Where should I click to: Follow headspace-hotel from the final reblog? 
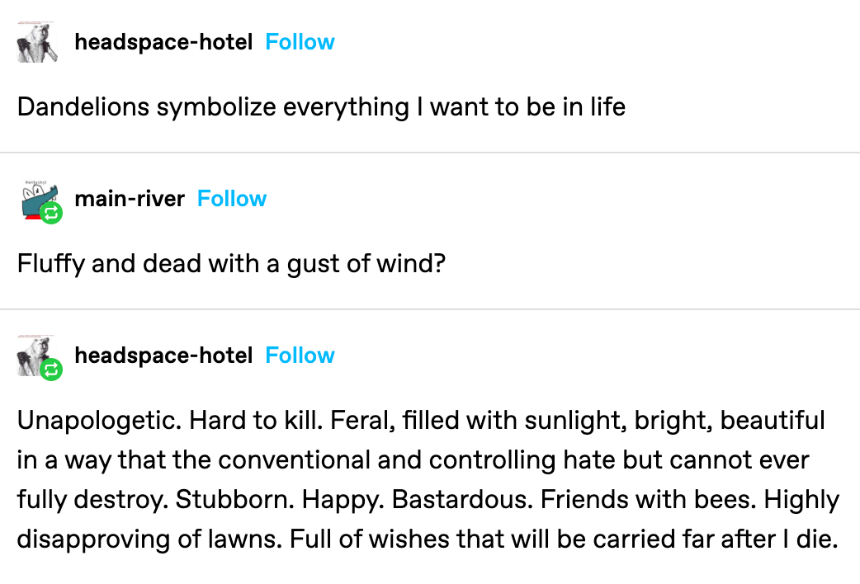pos(300,356)
